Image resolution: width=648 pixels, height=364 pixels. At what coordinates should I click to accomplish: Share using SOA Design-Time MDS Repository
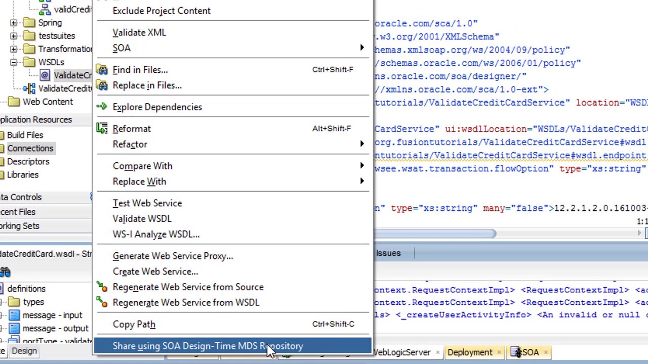tap(232, 346)
